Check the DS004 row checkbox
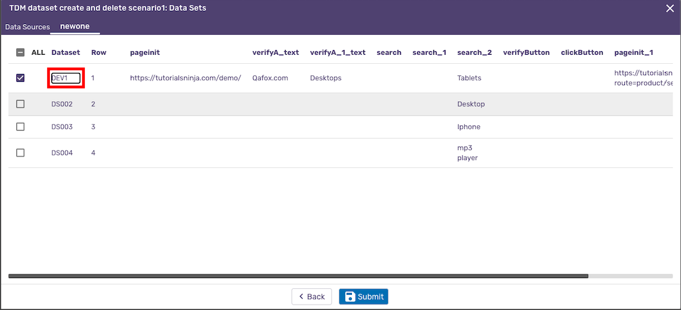 click(20, 153)
